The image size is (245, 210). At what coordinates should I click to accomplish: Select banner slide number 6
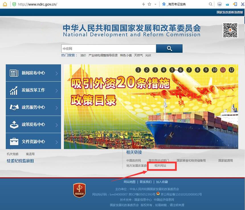(x=180, y=70)
